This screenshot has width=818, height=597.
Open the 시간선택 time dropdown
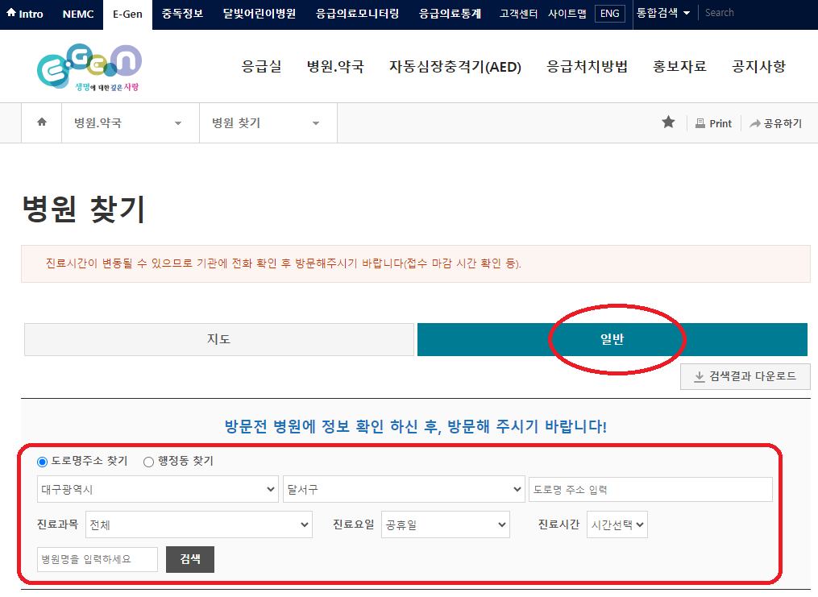617,524
